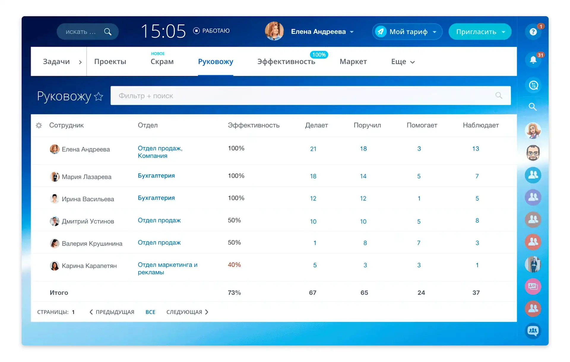The height and width of the screenshot is (362, 570).
Task: Open bottom group chat icon in sidebar
Action: click(x=533, y=331)
